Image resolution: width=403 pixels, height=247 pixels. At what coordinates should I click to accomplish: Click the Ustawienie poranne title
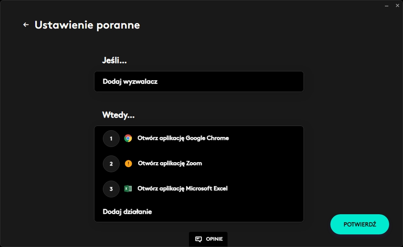click(87, 25)
